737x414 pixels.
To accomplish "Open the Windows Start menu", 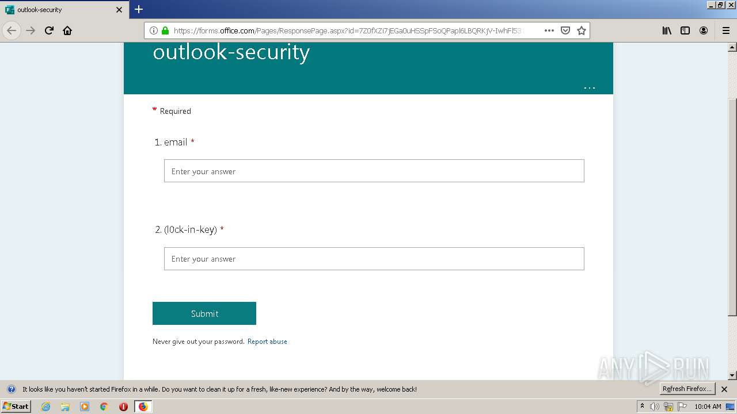I will (16, 407).
